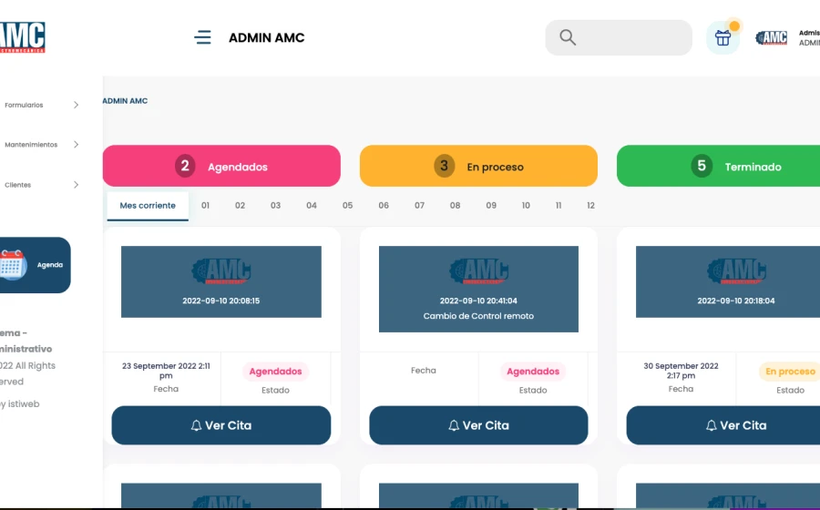Select month tab 08
This screenshot has width=820, height=510.
pyautogui.click(x=455, y=206)
